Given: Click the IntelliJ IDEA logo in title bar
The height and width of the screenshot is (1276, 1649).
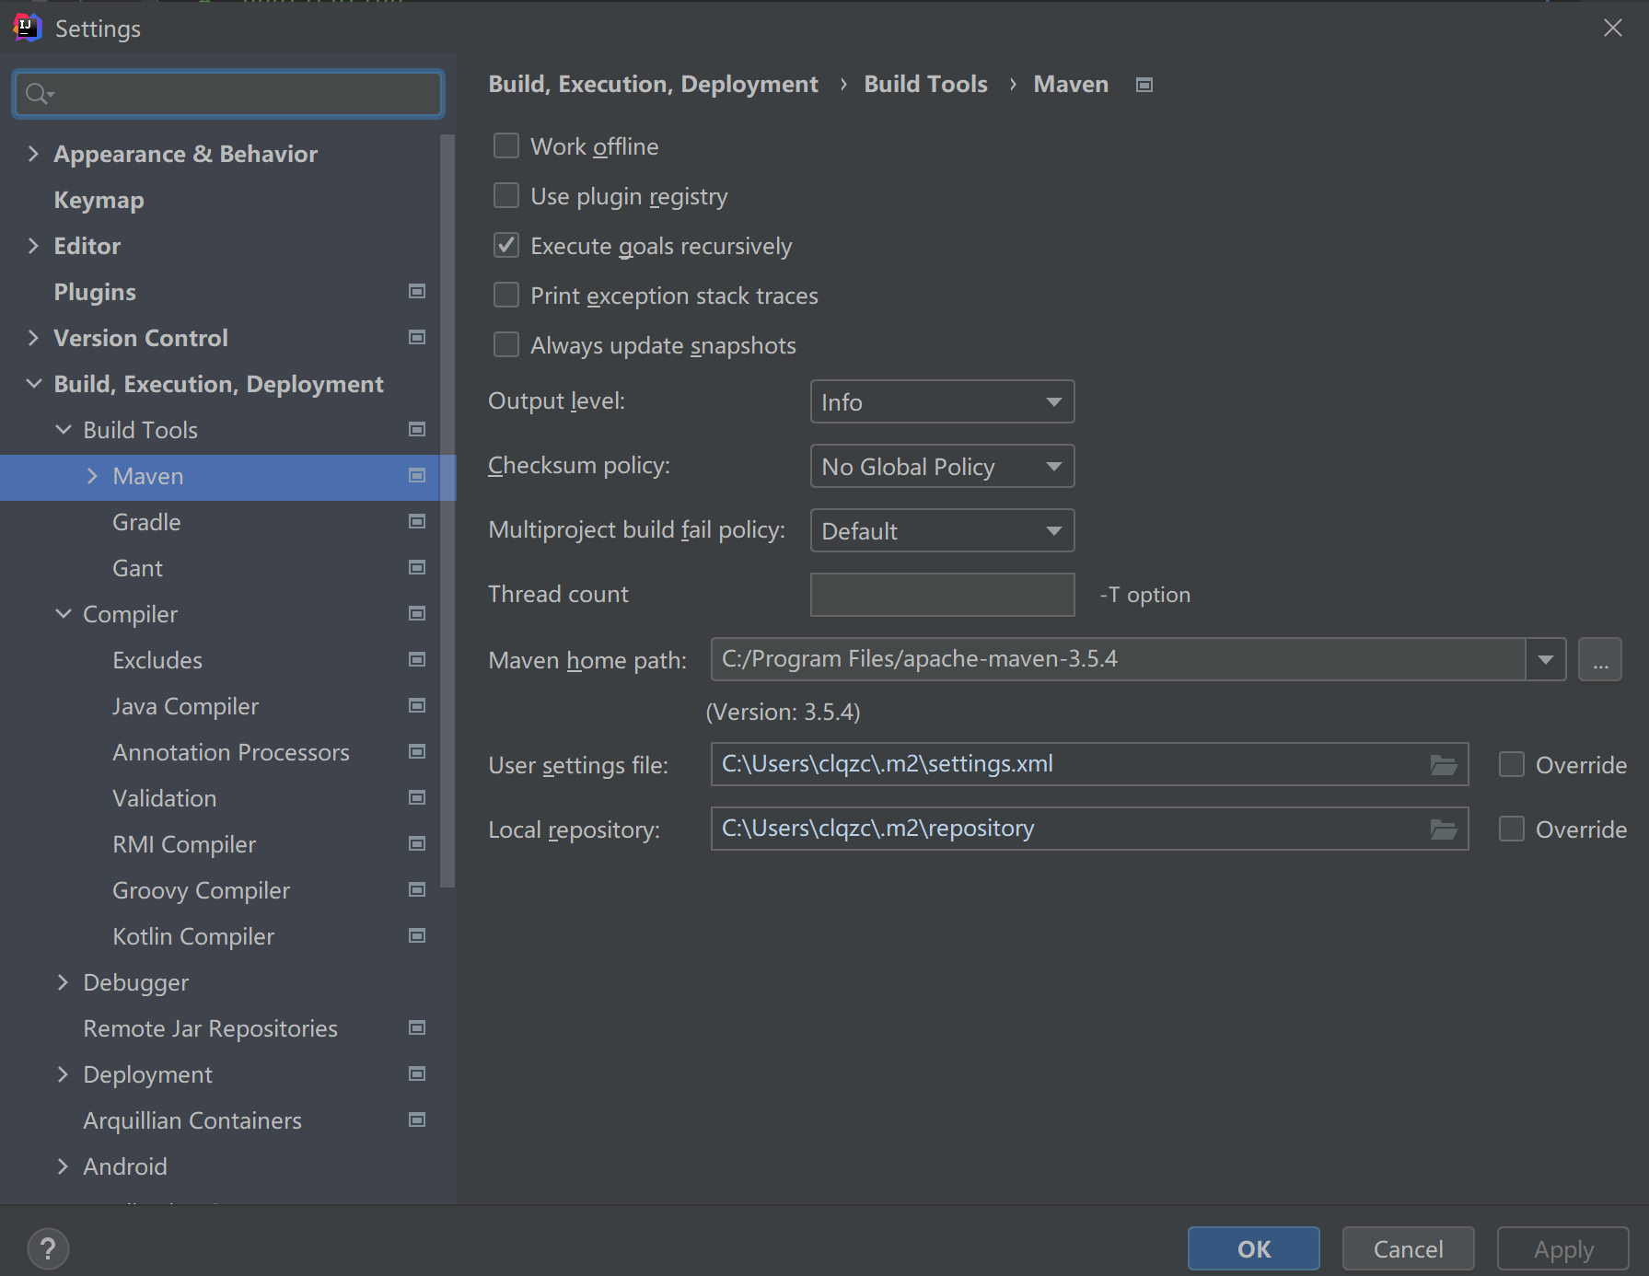Looking at the screenshot, I should pos(28,28).
